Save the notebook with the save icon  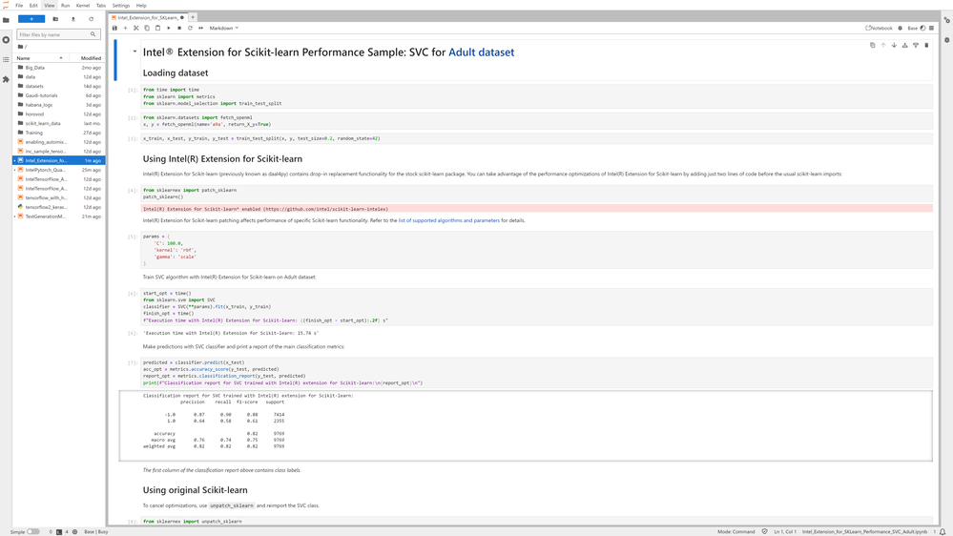(x=114, y=29)
